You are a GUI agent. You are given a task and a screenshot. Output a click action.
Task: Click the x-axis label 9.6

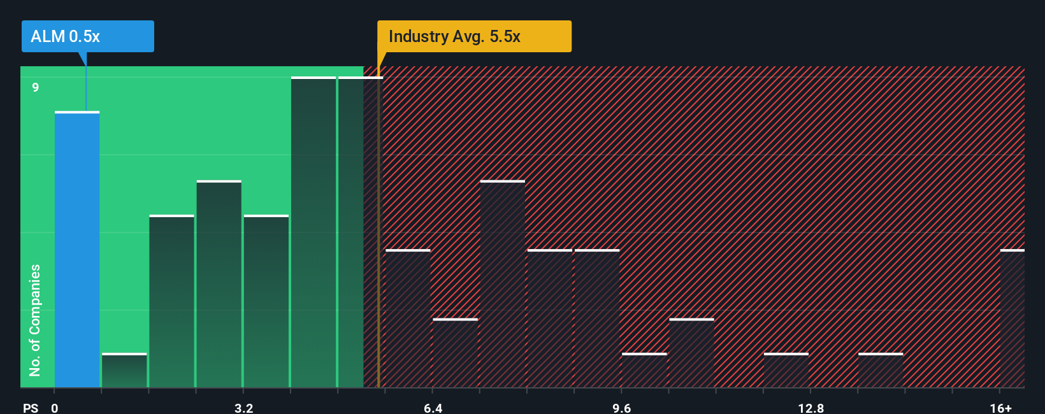(622, 408)
